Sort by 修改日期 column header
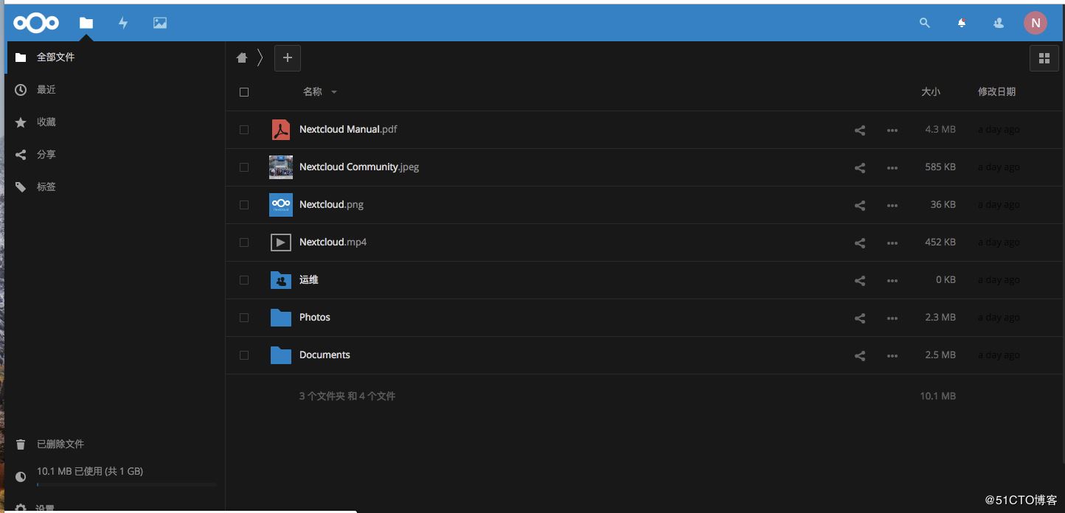The image size is (1065, 513). point(996,91)
